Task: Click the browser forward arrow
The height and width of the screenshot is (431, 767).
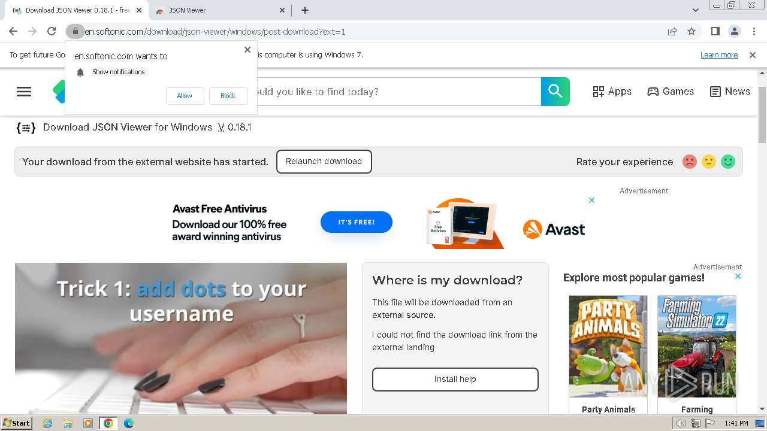Action: (x=32, y=31)
